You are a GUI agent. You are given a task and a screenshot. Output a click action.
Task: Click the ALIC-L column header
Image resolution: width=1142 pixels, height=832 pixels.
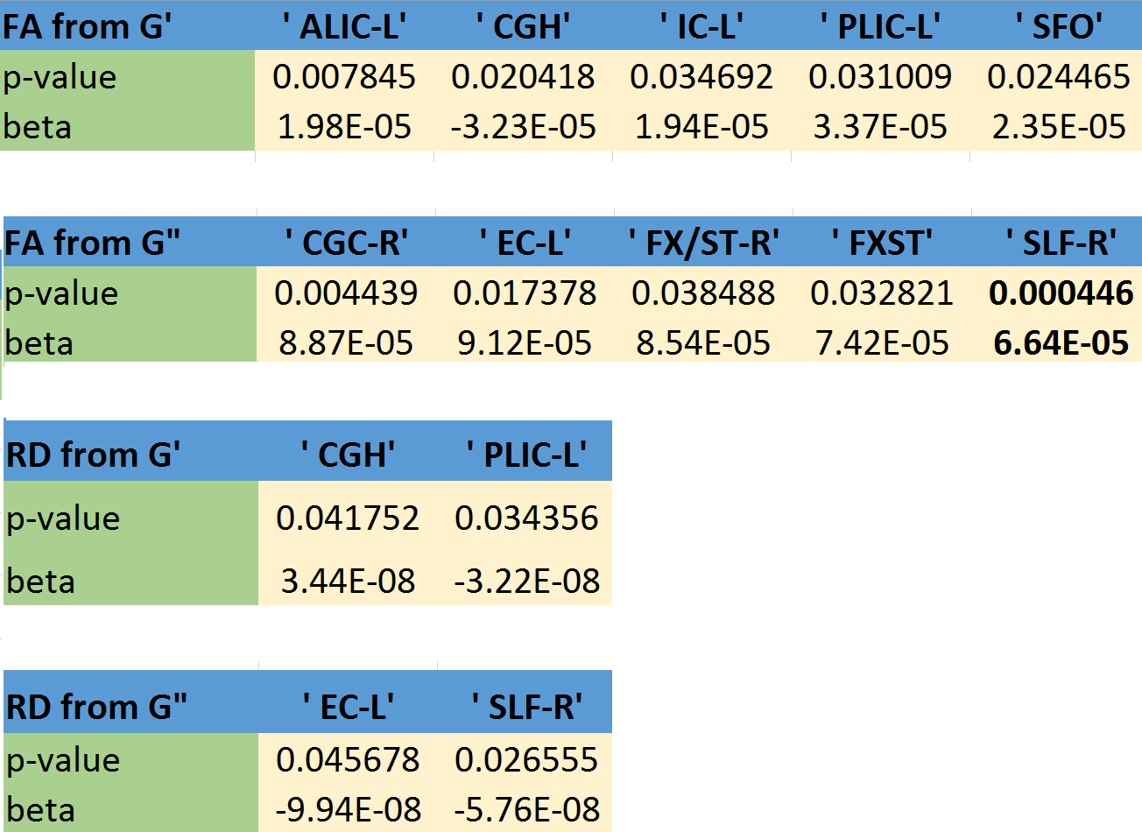tap(344, 26)
